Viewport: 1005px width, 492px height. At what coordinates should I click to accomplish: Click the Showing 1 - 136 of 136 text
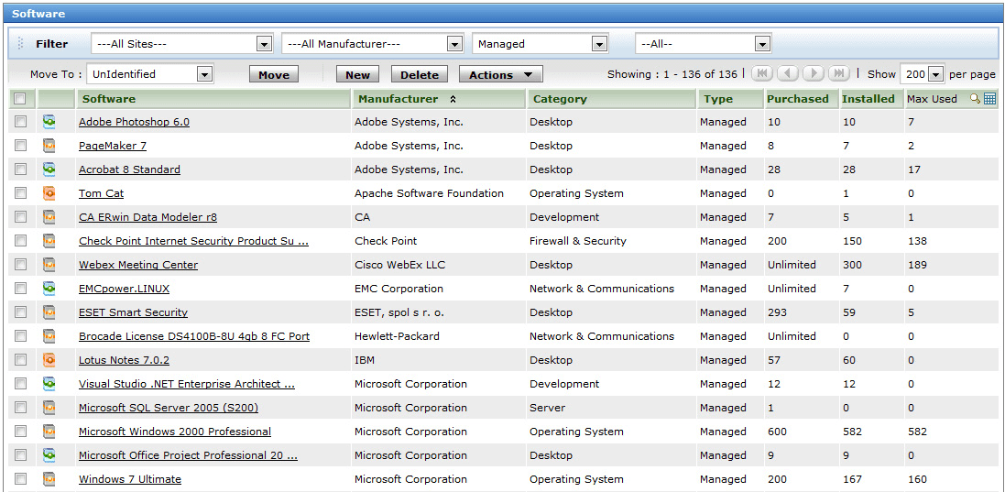[672, 74]
